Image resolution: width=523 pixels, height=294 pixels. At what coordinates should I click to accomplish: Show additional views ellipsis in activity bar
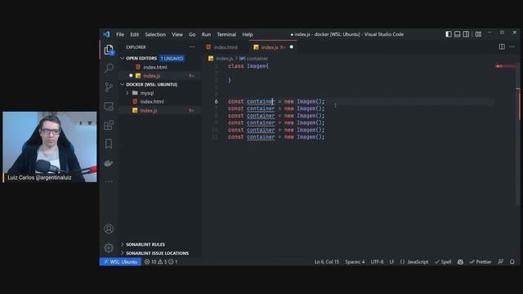pos(109,181)
